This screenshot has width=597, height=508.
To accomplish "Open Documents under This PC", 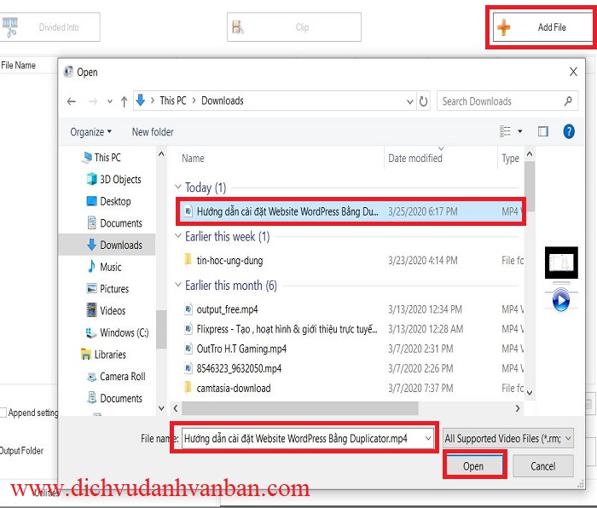I will tap(121, 223).
